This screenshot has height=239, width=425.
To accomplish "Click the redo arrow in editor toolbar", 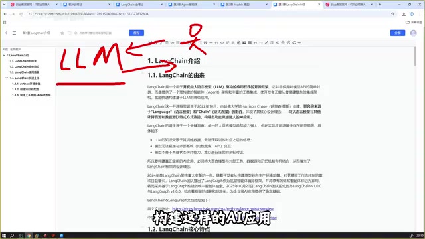I will click(x=261, y=42).
